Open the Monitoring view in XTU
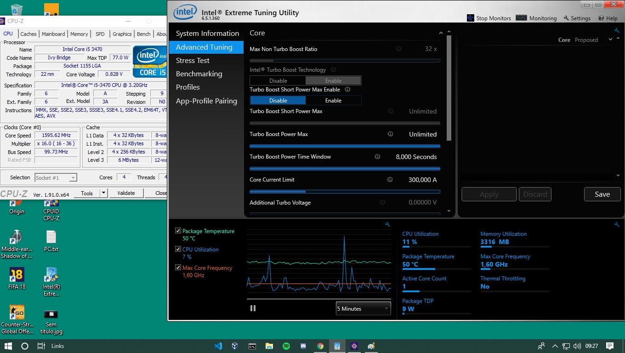 pos(536,18)
